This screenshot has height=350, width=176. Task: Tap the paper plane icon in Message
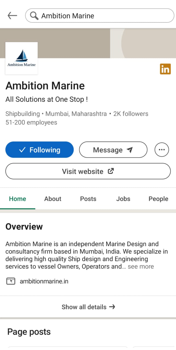(x=130, y=150)
